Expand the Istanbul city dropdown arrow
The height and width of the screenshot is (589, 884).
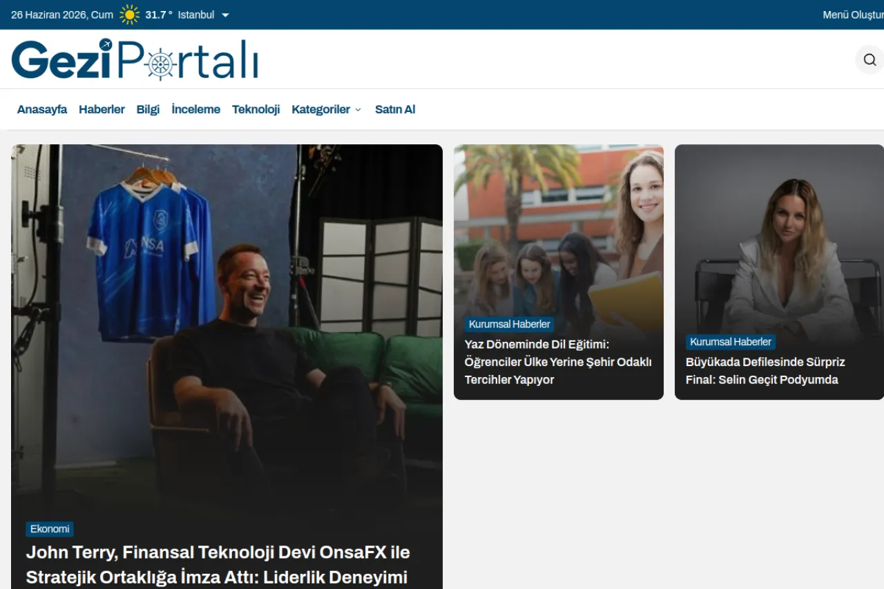(225, 15)
